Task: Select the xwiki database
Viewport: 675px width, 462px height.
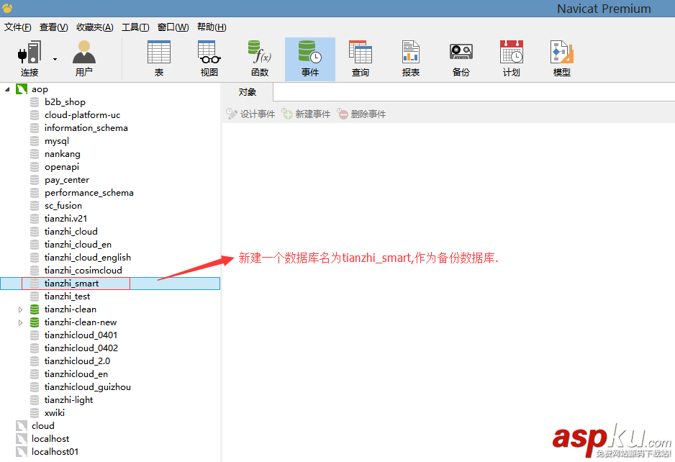Action: (x=54, y=413)
